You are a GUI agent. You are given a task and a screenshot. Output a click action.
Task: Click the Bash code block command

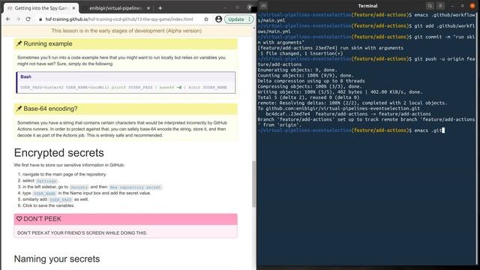[x=124, y=87]
